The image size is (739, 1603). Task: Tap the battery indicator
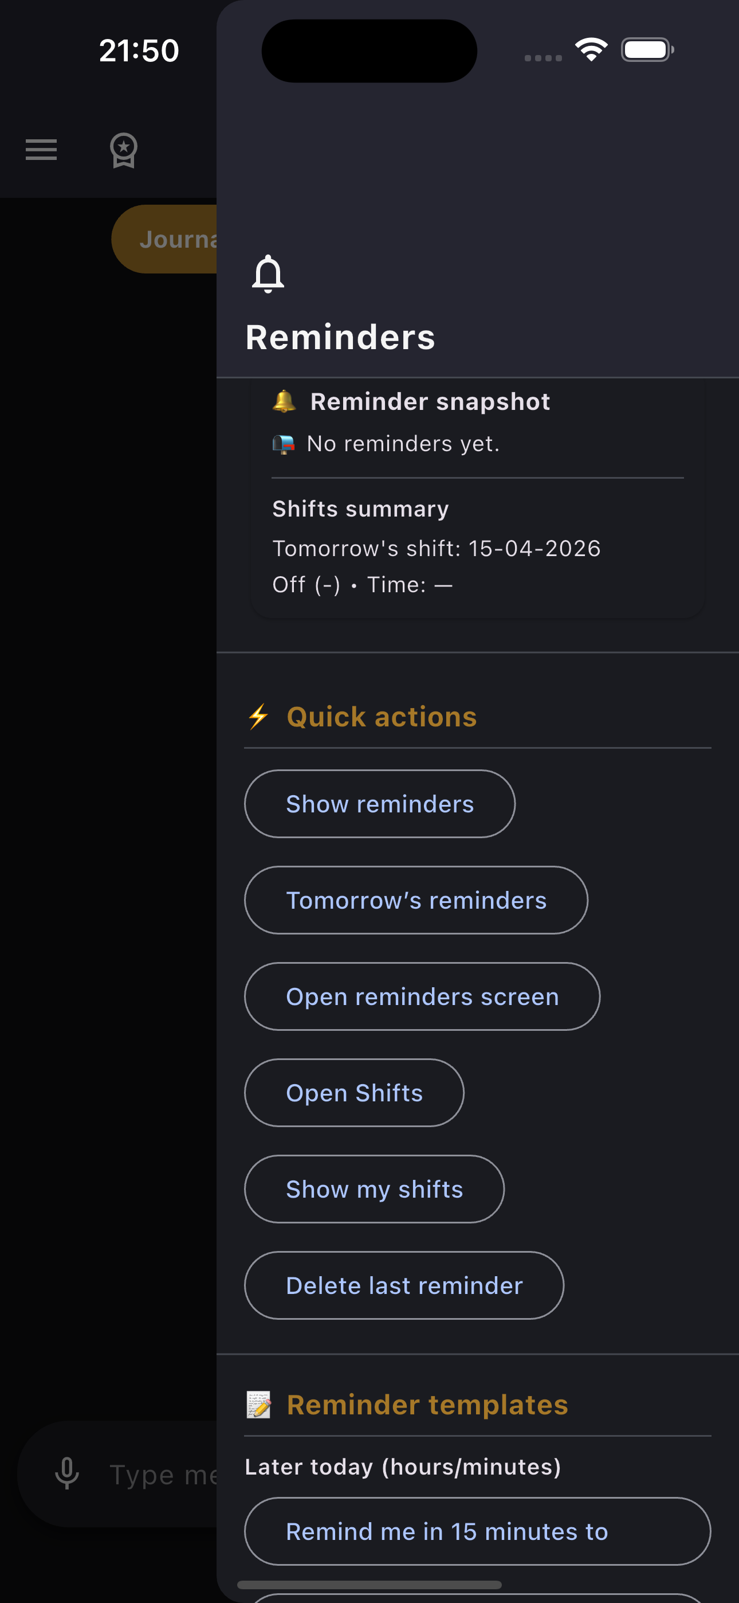point(647,49)
